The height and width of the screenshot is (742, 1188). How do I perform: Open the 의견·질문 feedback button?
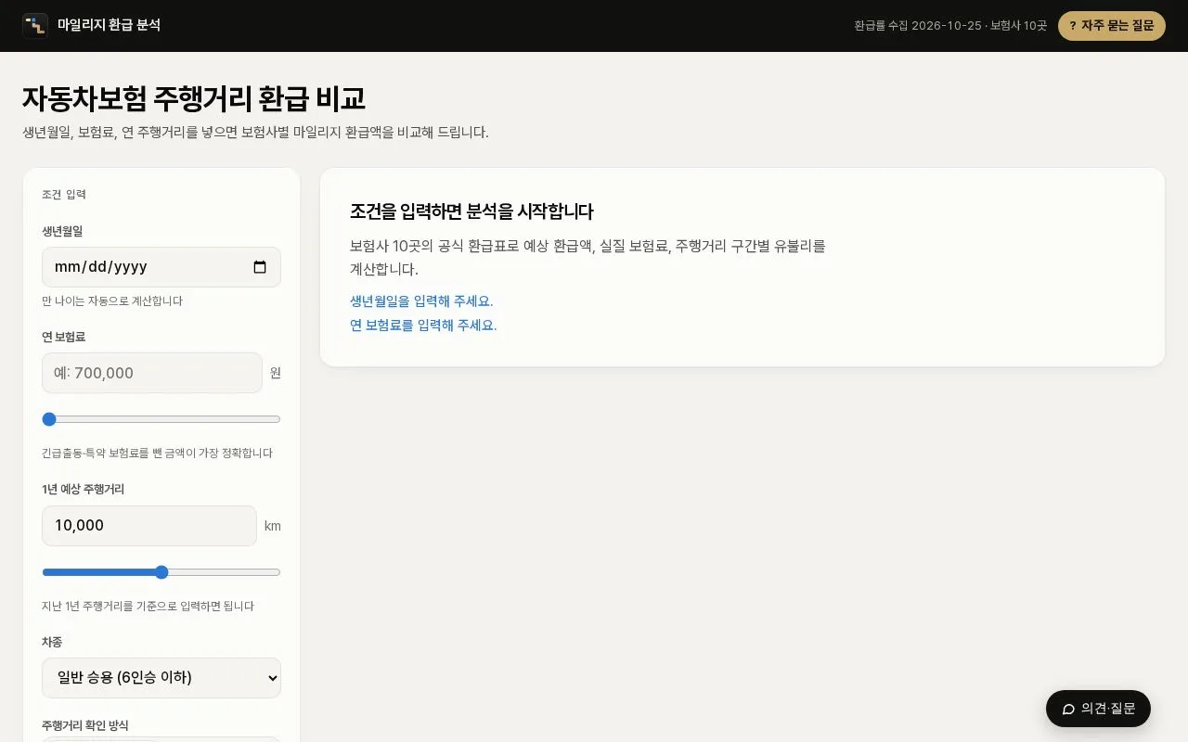click(1098, 709)
